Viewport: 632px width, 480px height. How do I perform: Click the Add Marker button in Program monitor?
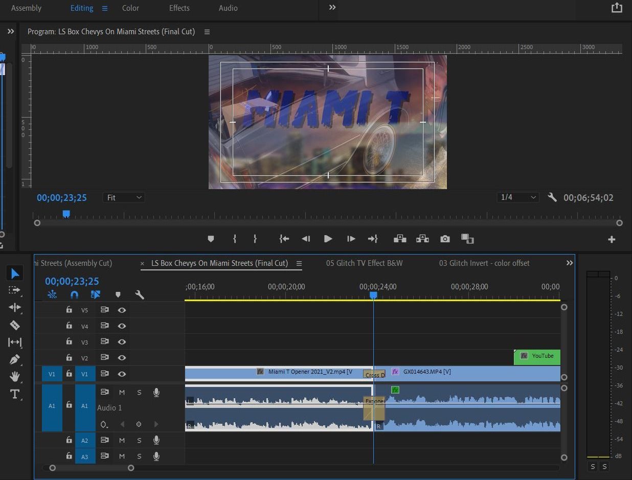click(x=211, y=239)
